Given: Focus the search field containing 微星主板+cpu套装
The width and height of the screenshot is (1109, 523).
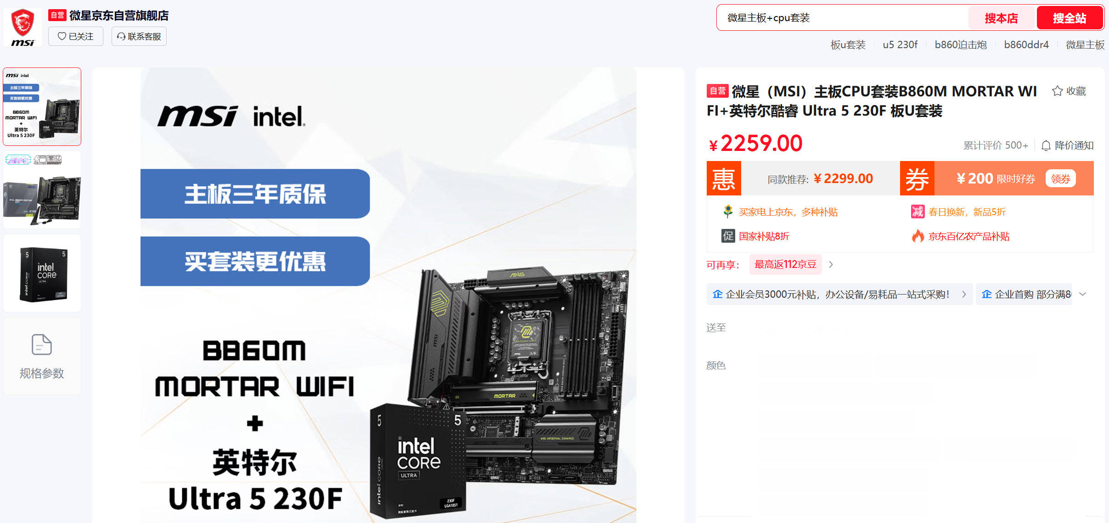Looking at the screenshot, I should point(843,18).
